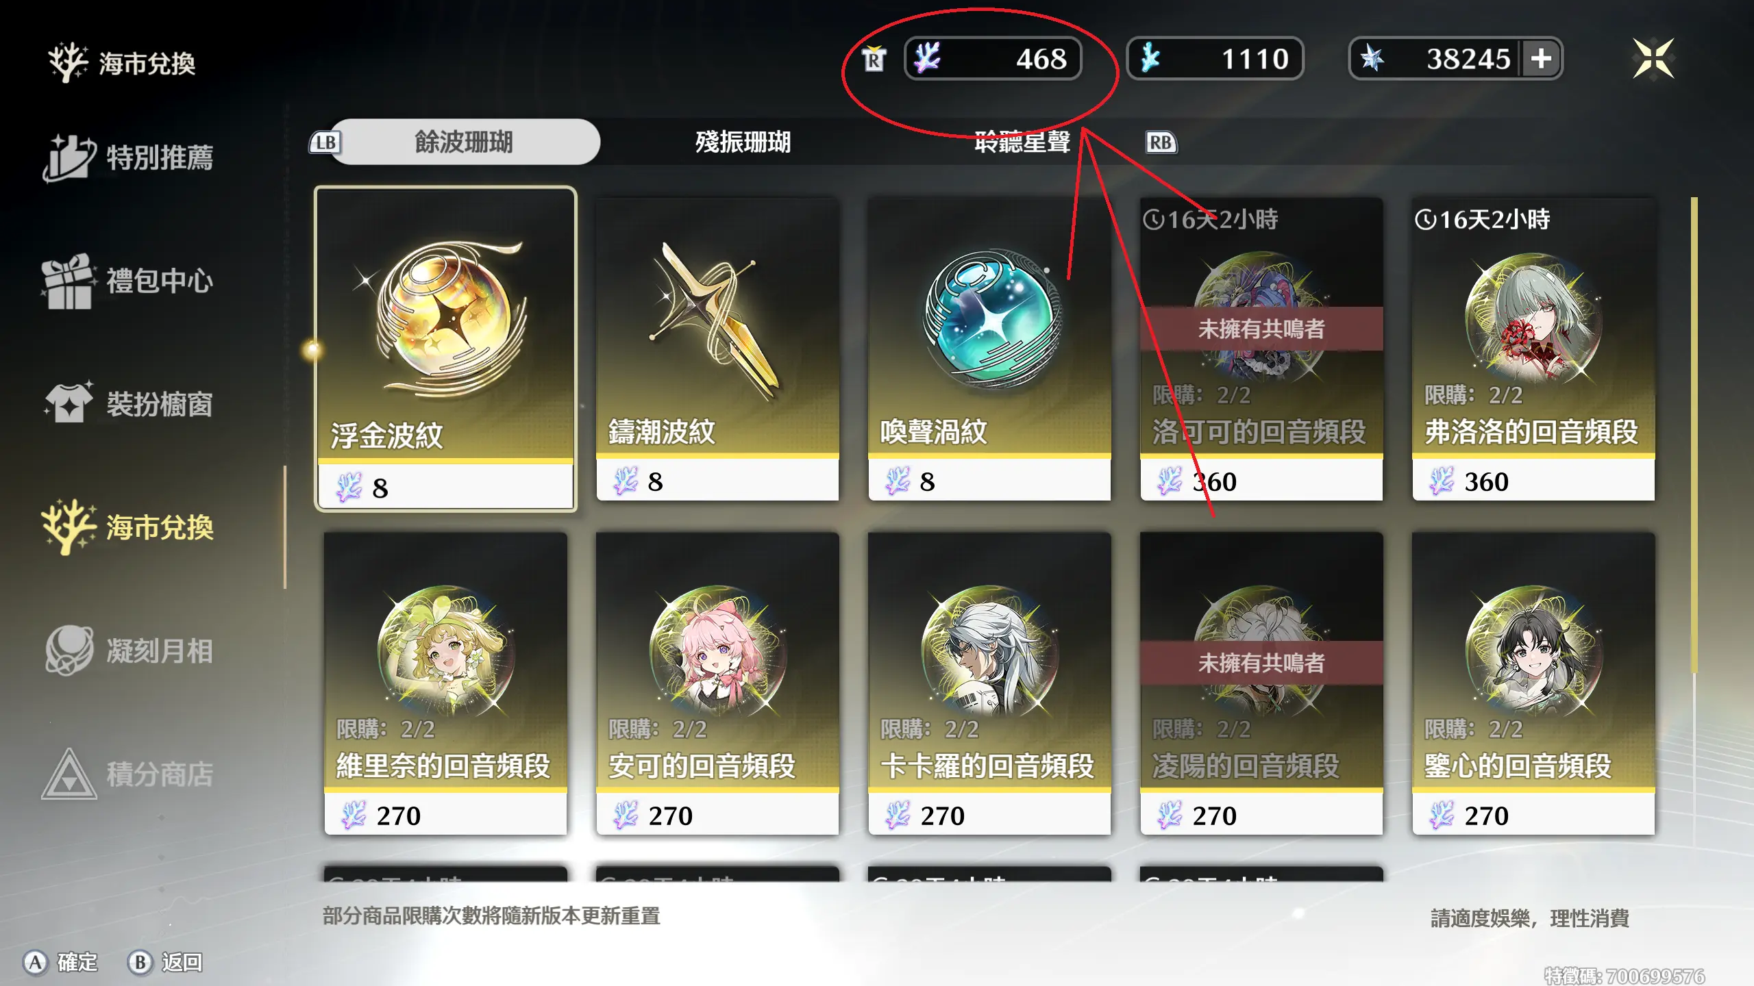Click the plus icon beside 38245
The image size is (1754, 986).
tap(1541, 58)
